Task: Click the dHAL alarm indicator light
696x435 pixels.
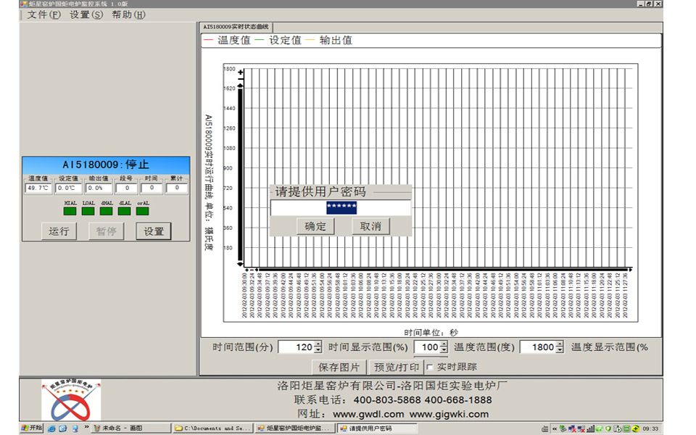Action: pyautogui.click(x=107, y=212)
